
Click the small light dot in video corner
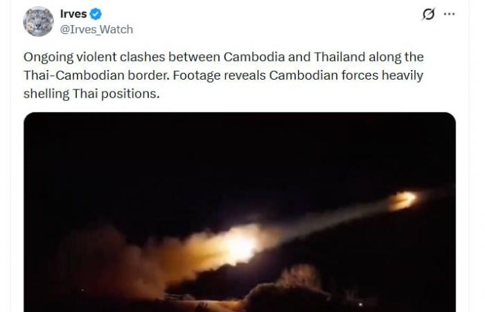tap(360, 304)
